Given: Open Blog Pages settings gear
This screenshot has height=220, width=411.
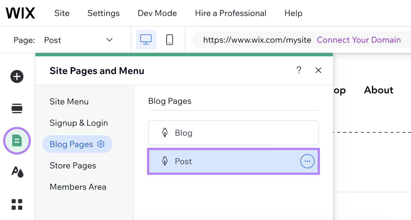Looking at the screenshot, I should coord(101,144).
